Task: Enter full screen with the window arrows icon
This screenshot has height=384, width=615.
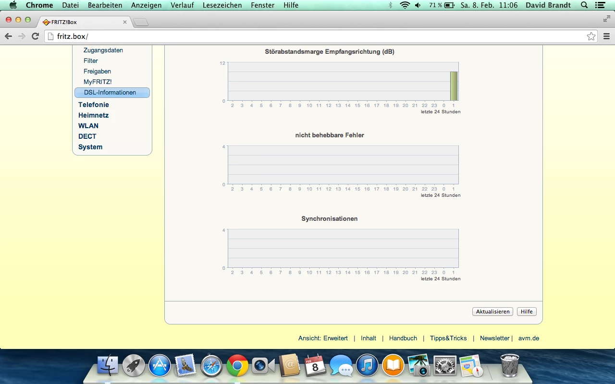Action: tap(606, 19)
